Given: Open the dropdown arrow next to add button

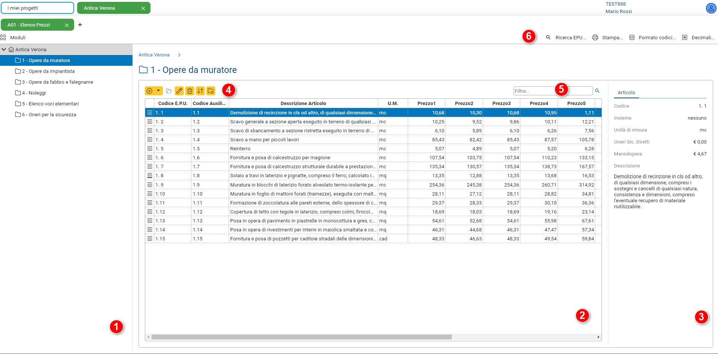Looking at the screenshot, I should (158, 91).
